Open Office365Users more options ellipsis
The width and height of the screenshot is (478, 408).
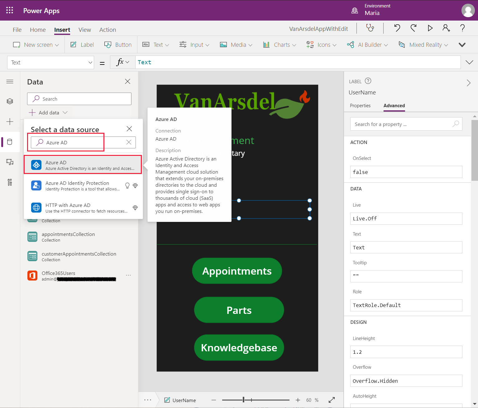coord(128,276)
